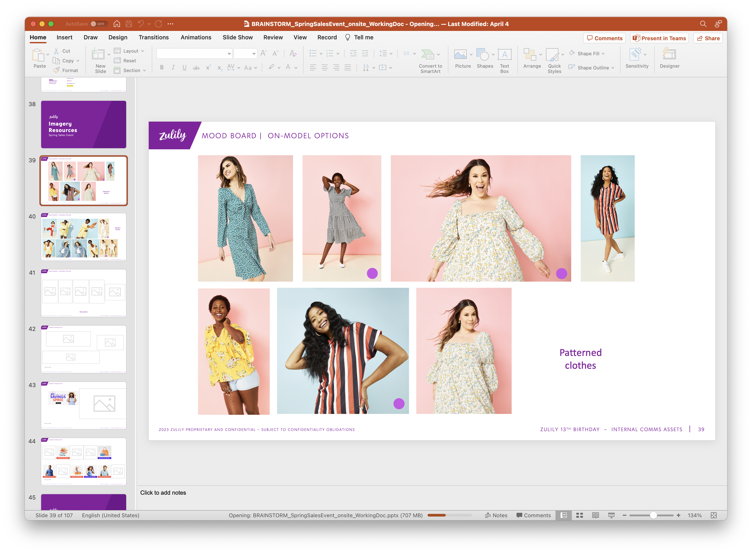This screenshot has width=752, height=553.
Task: Click the Reading View icon
Action: pos(595,515)
